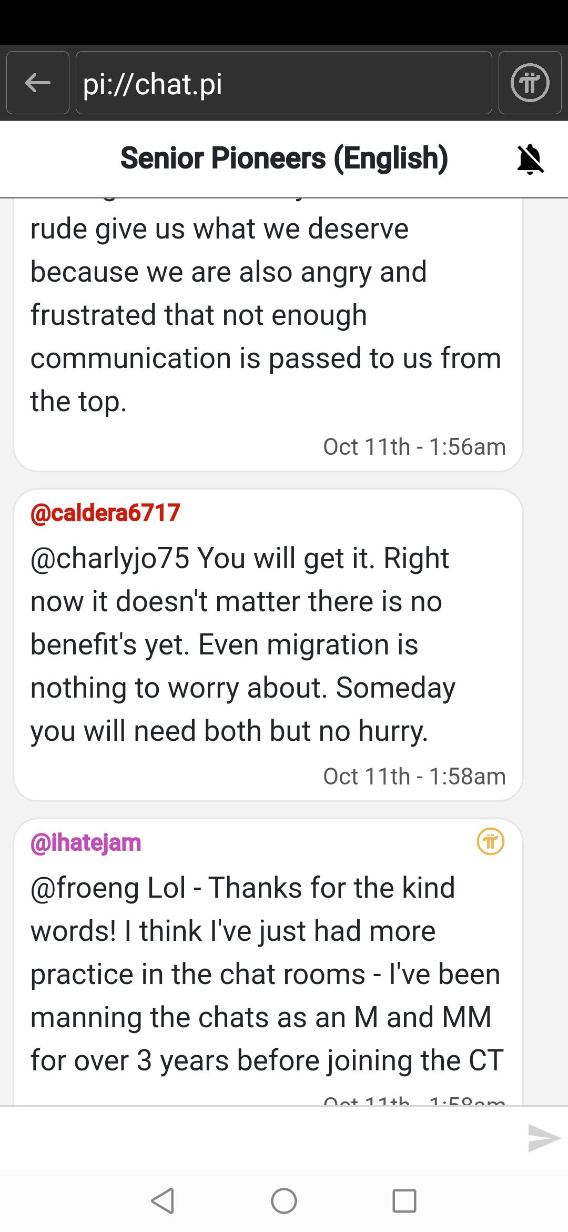The width and height of the screenshot is (568, 1232).
Task: Tap the @ihatejam username
Action: tap(86, 842)
